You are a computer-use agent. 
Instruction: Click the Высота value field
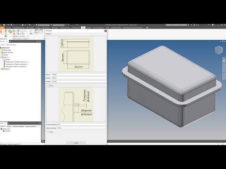click(x=79, y=75)
